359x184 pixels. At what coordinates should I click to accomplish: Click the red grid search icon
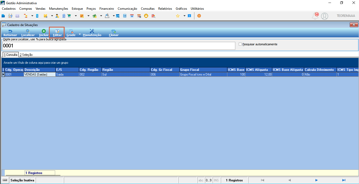point(153,16)
